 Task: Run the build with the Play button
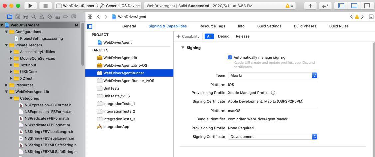(30, 6)
